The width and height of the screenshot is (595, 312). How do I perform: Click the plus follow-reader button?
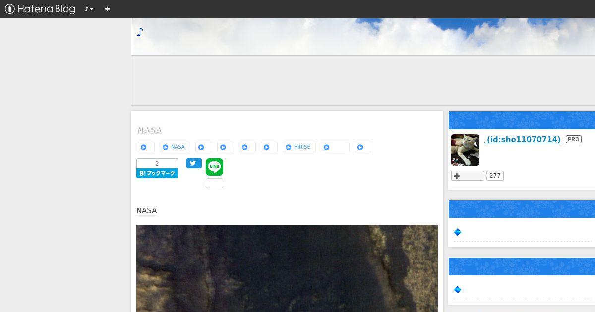coord(468,176)
